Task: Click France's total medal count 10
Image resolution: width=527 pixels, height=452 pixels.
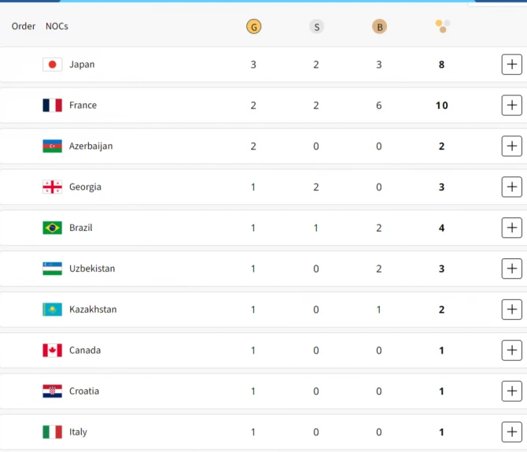Action: [441, 106]
